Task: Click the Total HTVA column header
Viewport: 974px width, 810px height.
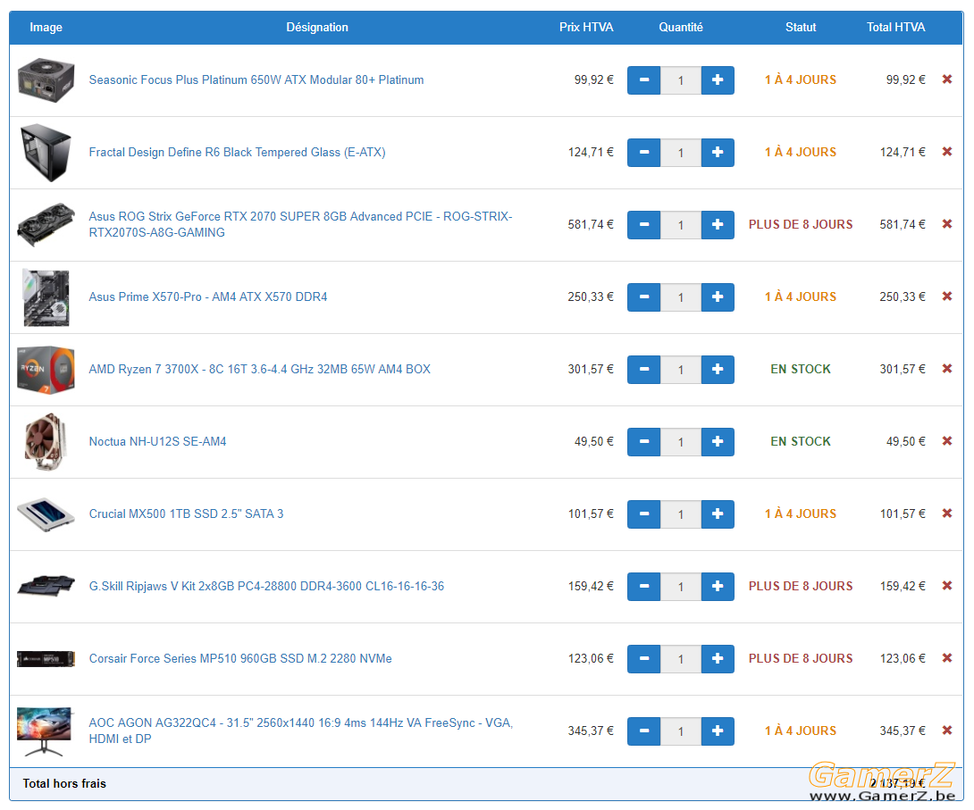Action: point(895,28)
